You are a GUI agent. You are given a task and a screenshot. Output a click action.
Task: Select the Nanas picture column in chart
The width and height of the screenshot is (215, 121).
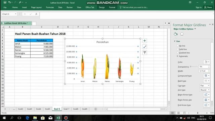click(x=107, y=67)
